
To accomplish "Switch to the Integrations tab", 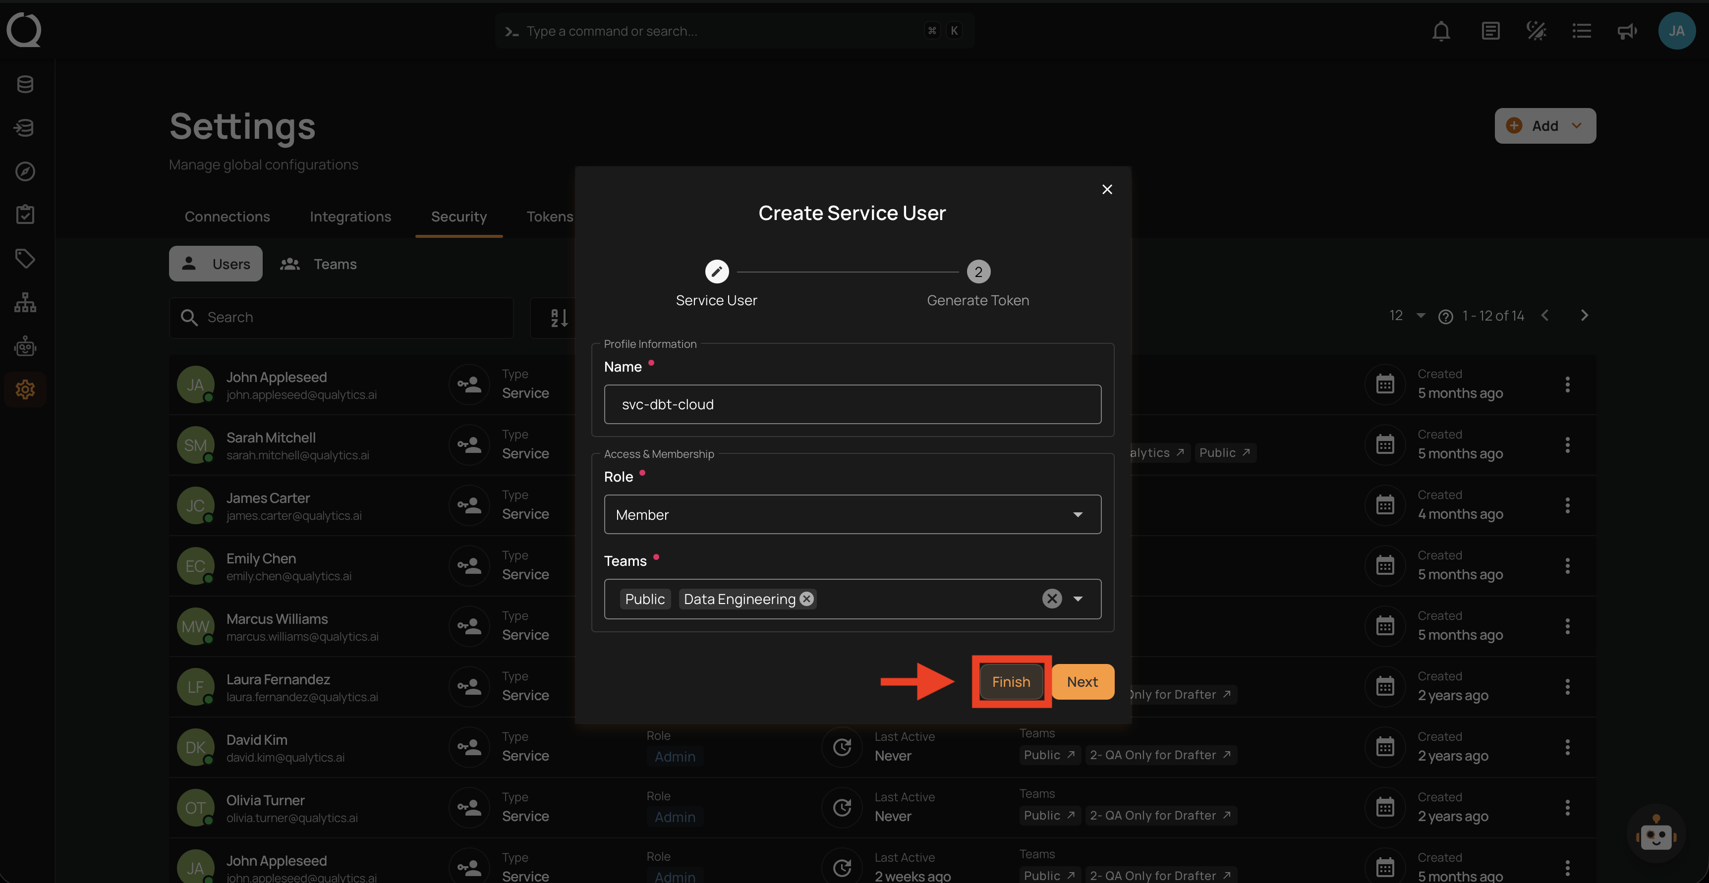I will coord(350,217).
